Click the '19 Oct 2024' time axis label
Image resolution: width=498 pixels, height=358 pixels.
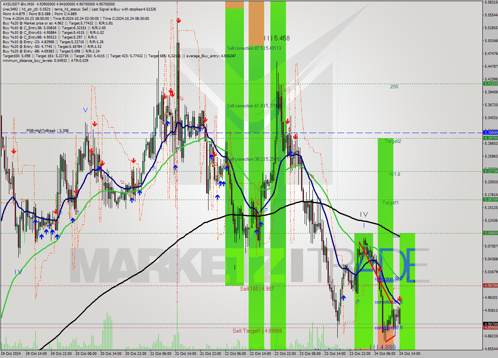tap(11, 354)
